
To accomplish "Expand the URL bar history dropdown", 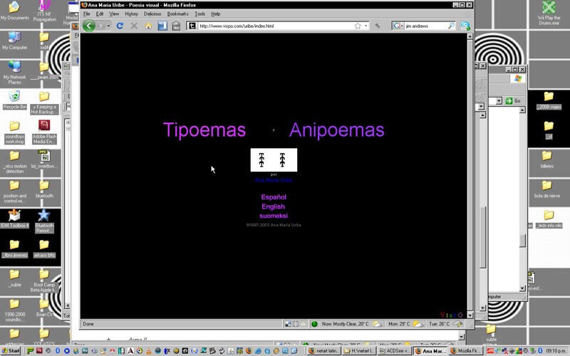I will click(x=366, y=26).
